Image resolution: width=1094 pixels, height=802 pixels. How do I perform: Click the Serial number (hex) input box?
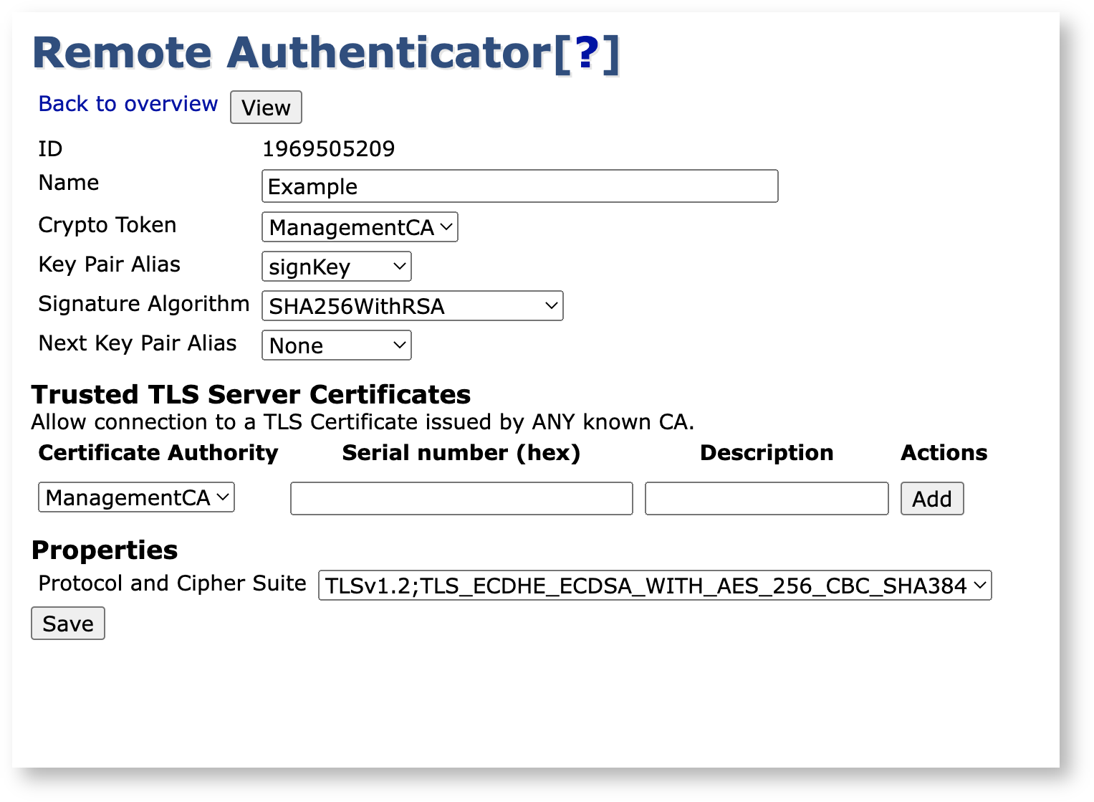click(461, 498)
